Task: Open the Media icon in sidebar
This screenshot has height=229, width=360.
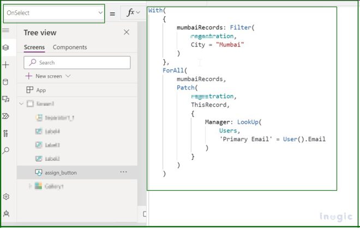Action: click(6, 99)
